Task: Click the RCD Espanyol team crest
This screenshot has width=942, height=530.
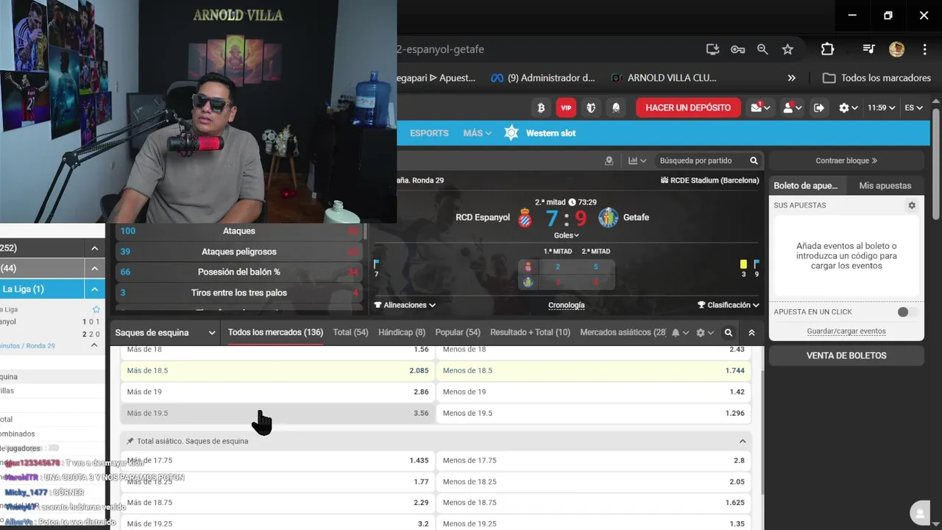Action: [x=525, y=218]
